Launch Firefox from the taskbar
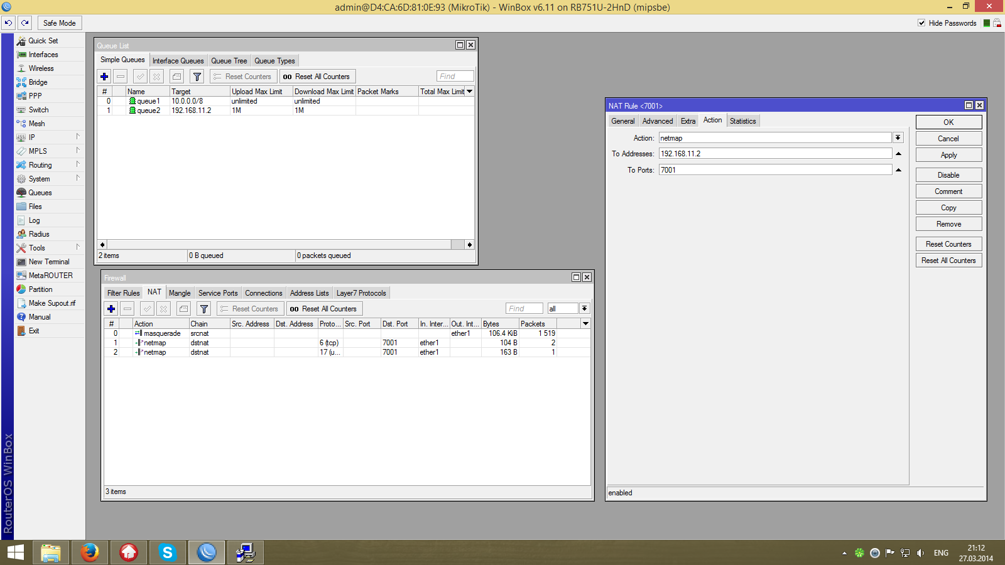This screenshot has height=565, width=1005. coord(90,552)
